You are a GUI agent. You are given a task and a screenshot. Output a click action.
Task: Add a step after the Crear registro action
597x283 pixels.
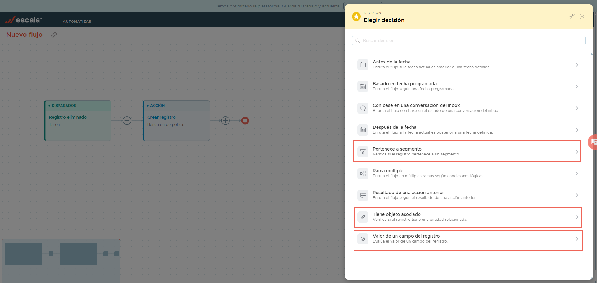[x=225, y=121]
